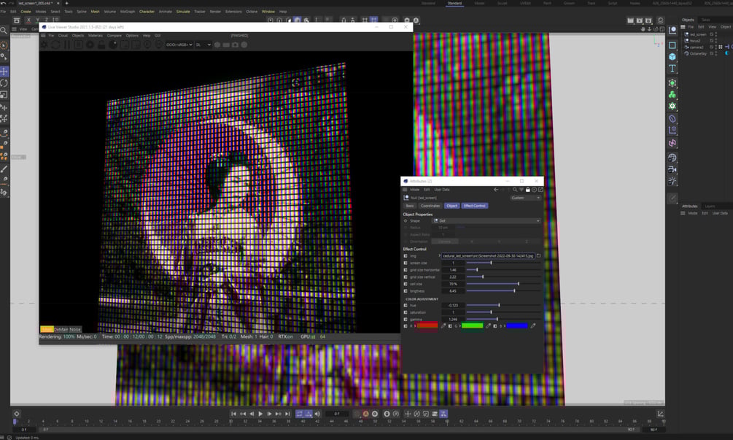Open Materials menu in Live Viewer
Image resolution: width=733 pixels, height=440 pixels.
pos(96,36)
